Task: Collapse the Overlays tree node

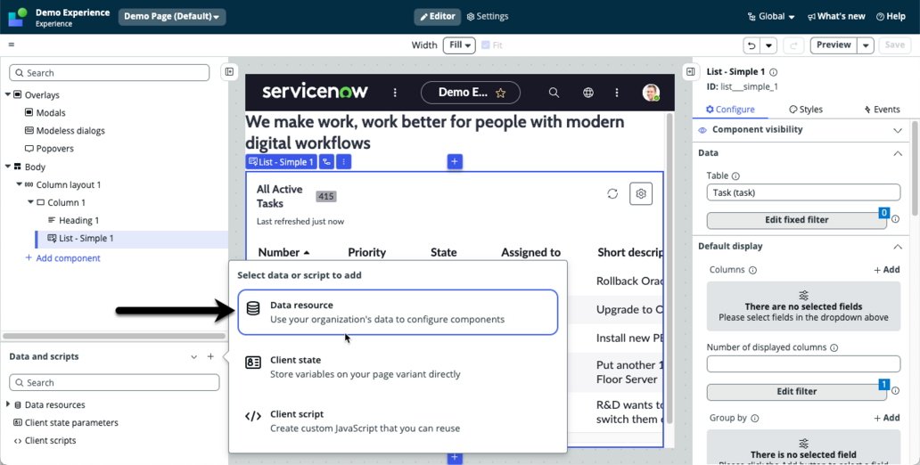Action: (8, 95)
